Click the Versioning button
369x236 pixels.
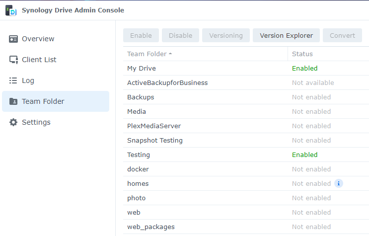click(226, 35)
